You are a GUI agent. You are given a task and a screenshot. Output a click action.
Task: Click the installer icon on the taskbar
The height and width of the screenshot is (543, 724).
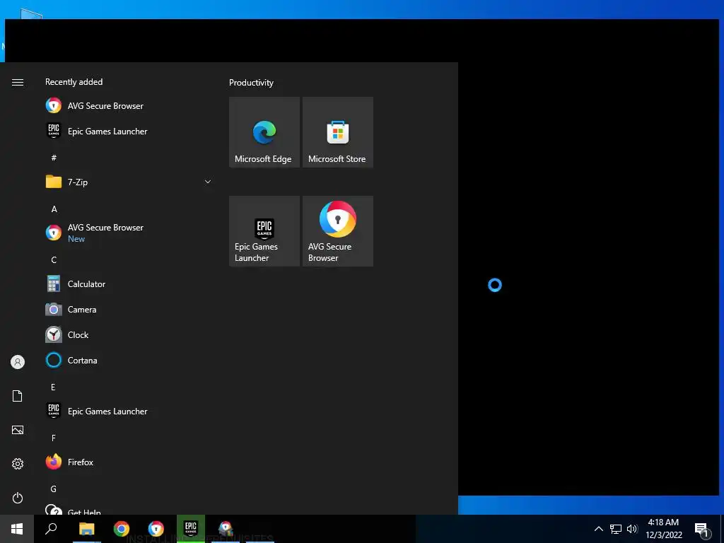tap(226, 529)
